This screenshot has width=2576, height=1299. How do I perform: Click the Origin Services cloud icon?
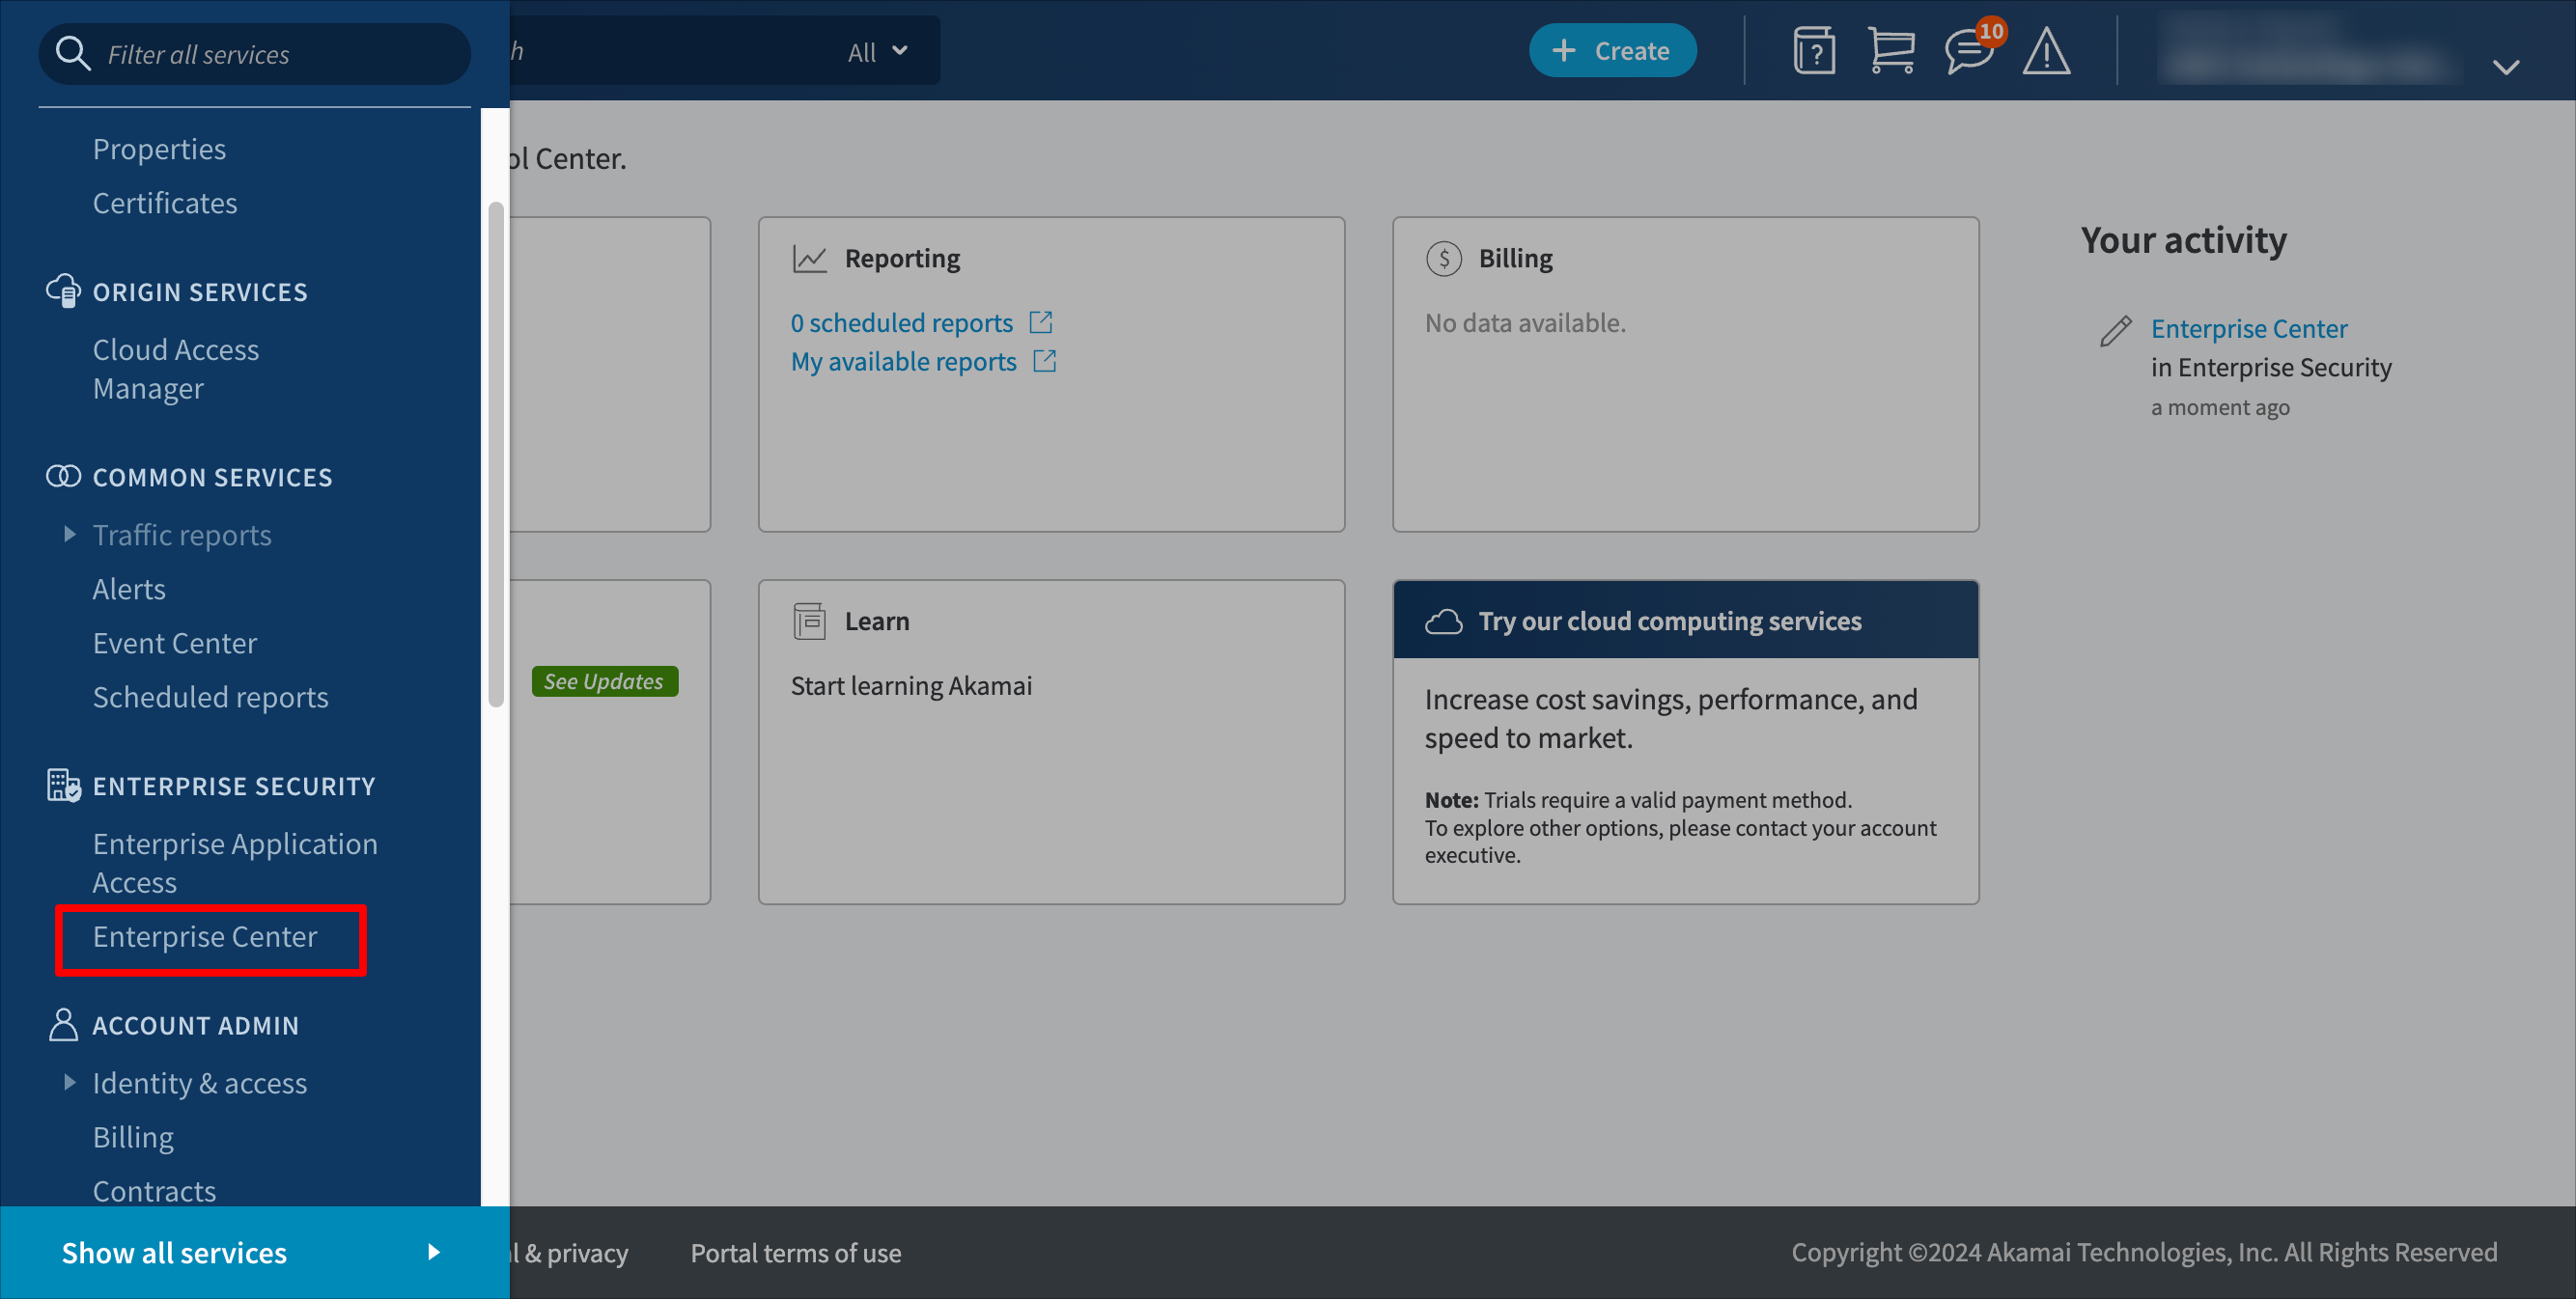click(63, 290)
